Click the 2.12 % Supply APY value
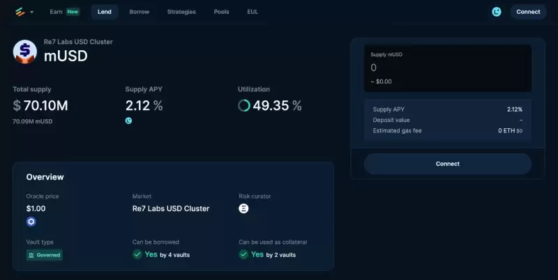 pyautogui.click(x=144, y=106)
